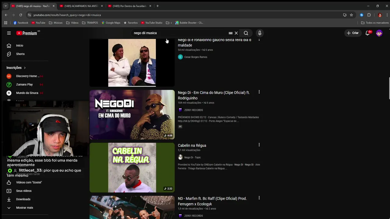Open the Favoritos bookmark
The height and width of the screenshot is (219, 390).
click(x=130, y=23)
